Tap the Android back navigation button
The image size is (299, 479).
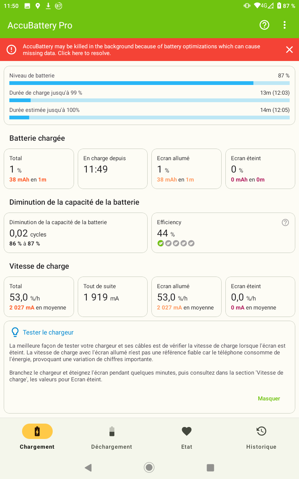coord(88,467)
